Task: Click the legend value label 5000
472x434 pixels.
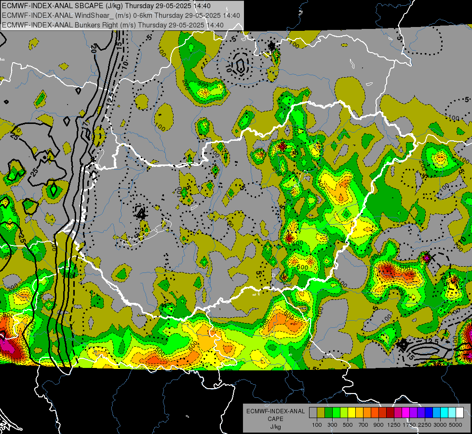Action: [456, 425]
